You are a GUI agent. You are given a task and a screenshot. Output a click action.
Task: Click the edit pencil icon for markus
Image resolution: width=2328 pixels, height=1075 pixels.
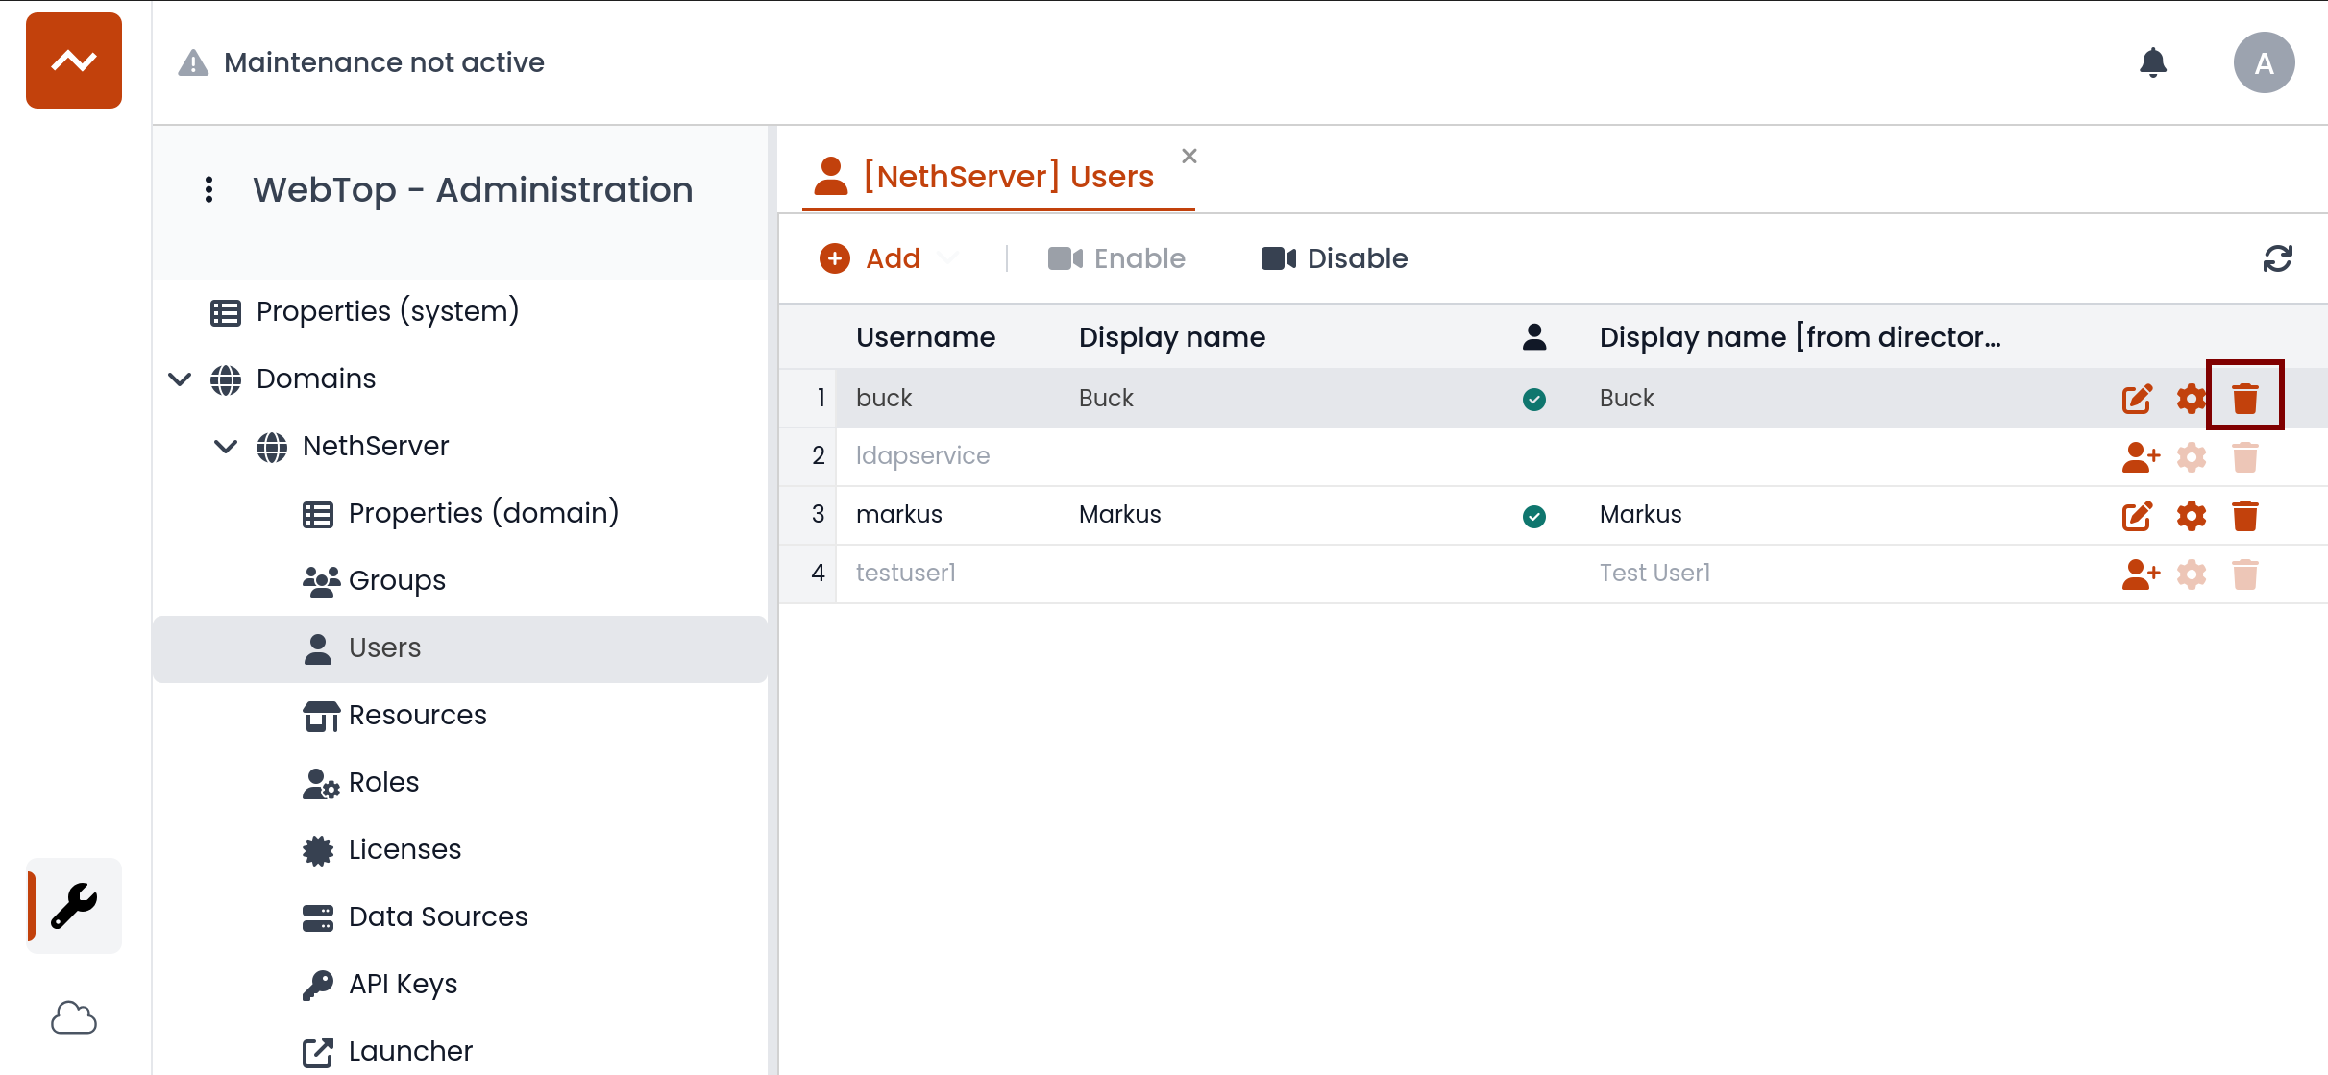(x=2137, y=516)
